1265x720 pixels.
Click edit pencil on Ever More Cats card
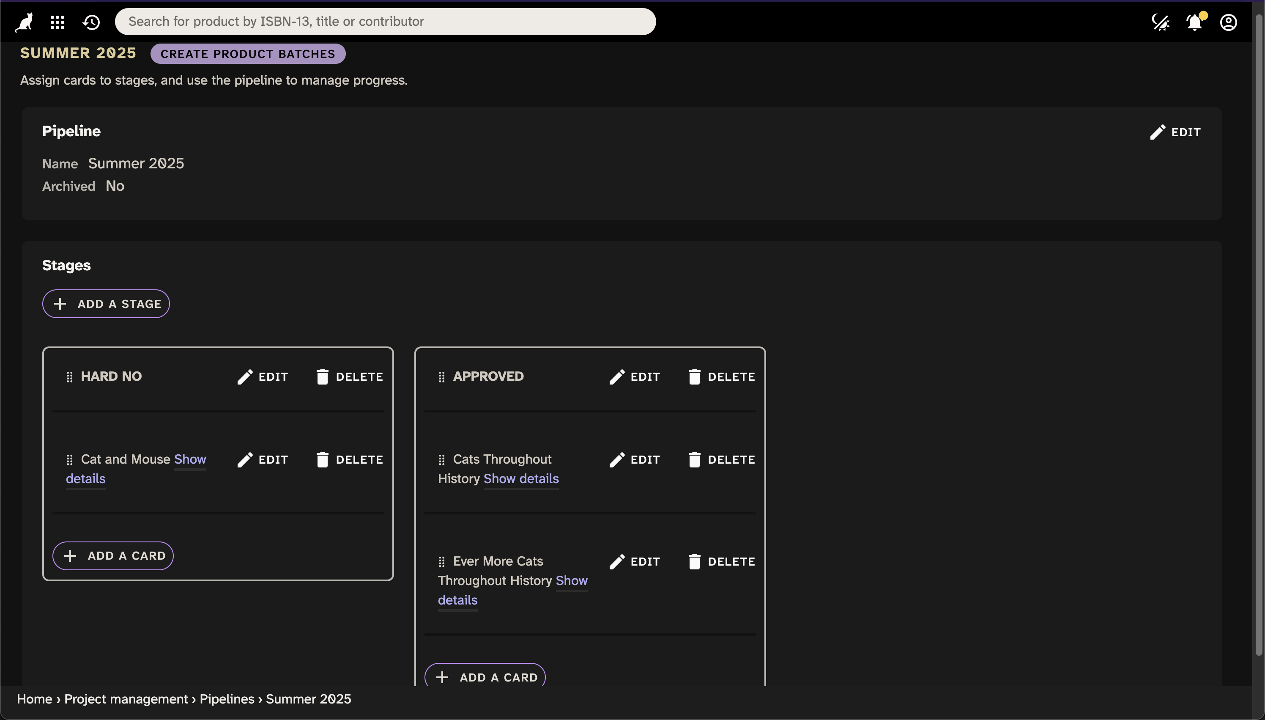pyautogui.click(x=617, y=561)
